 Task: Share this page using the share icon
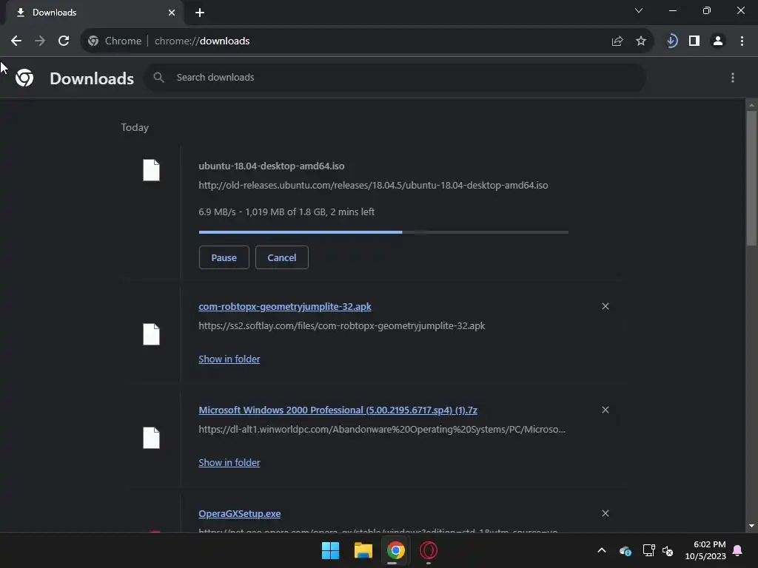pyautogui.click(x=617, y=41)
